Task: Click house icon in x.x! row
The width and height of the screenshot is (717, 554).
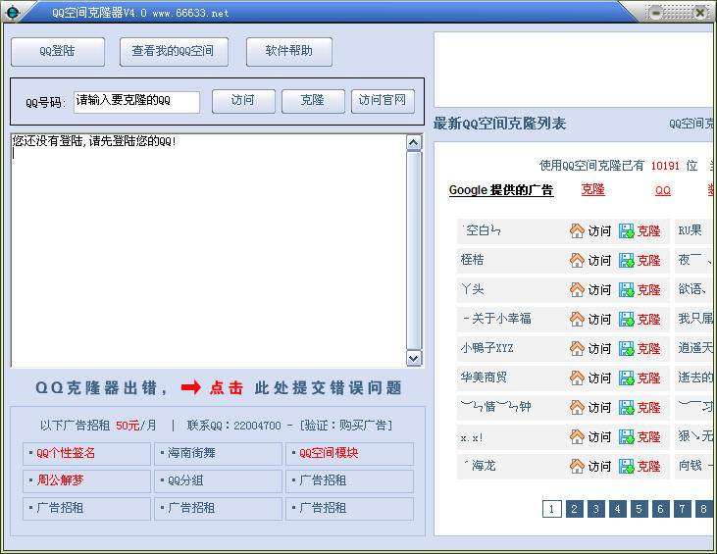Action: (577, 437)
